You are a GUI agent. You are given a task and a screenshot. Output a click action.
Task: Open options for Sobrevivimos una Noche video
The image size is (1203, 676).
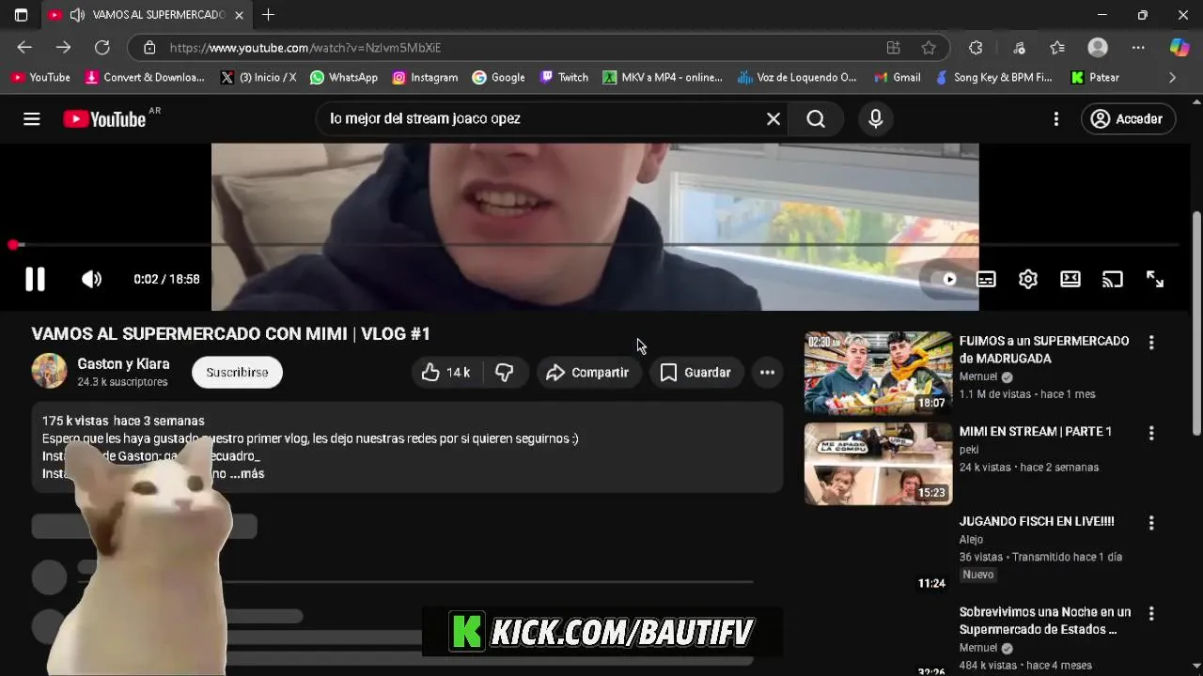[1151, 613]
